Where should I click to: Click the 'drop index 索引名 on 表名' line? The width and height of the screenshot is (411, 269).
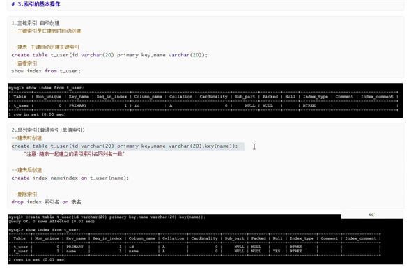(46, 202)
